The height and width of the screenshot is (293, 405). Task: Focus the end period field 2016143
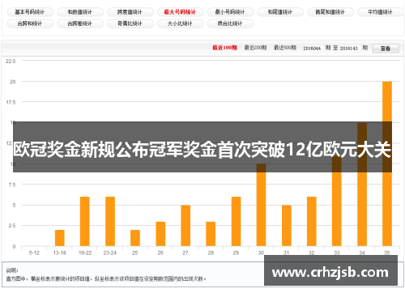(x=348, y=49)
